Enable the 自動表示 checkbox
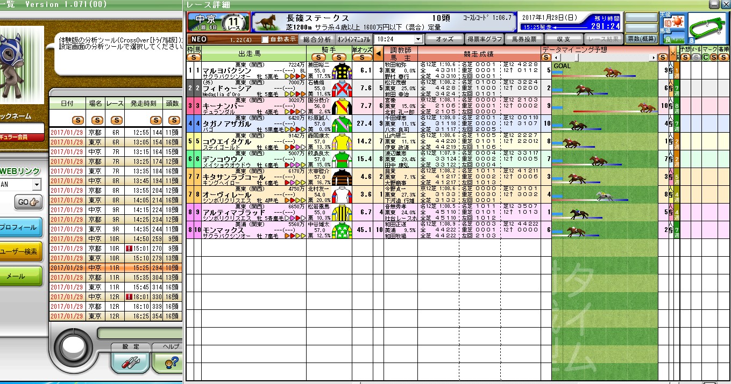 (x=265, y=40)
